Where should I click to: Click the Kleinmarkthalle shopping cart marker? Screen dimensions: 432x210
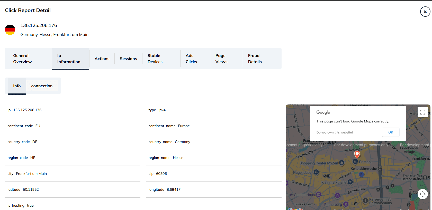coord(350,182)
